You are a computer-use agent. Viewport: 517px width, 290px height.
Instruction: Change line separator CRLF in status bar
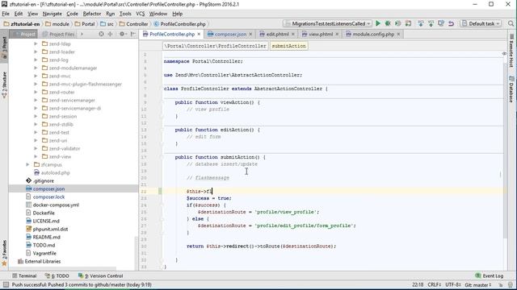(x=435, y=284)
